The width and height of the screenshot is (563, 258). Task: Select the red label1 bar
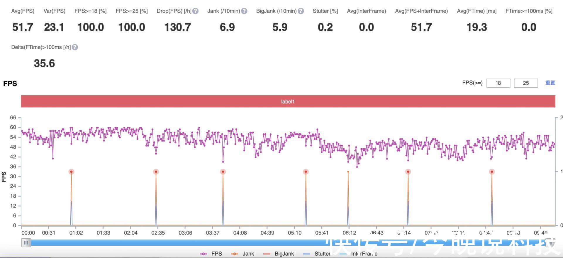tap(288, 101)
